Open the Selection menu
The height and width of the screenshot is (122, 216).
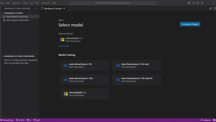(16, 3)
